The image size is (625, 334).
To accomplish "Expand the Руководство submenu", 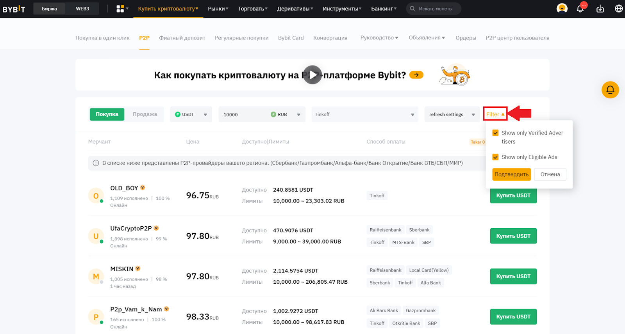I will (379, 38).
